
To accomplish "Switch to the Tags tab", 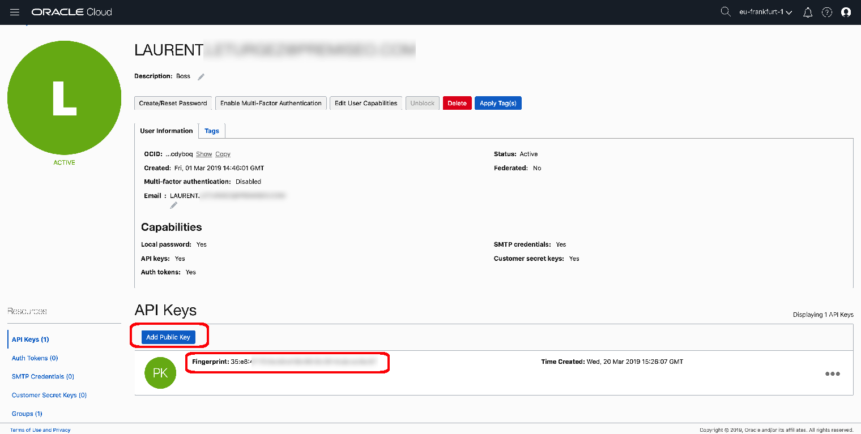I will pyautogui.click(x=212, y=131).
